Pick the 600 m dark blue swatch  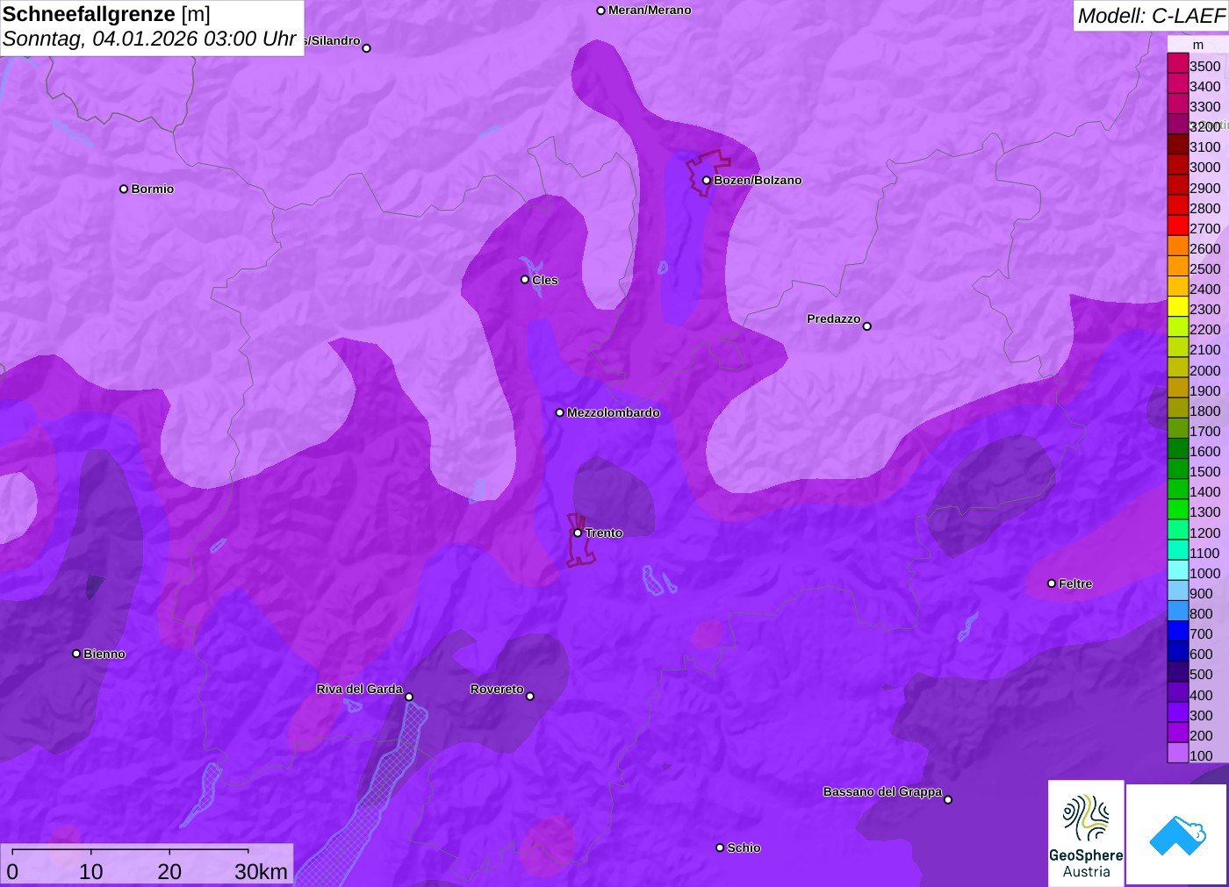coord(1178,652)
